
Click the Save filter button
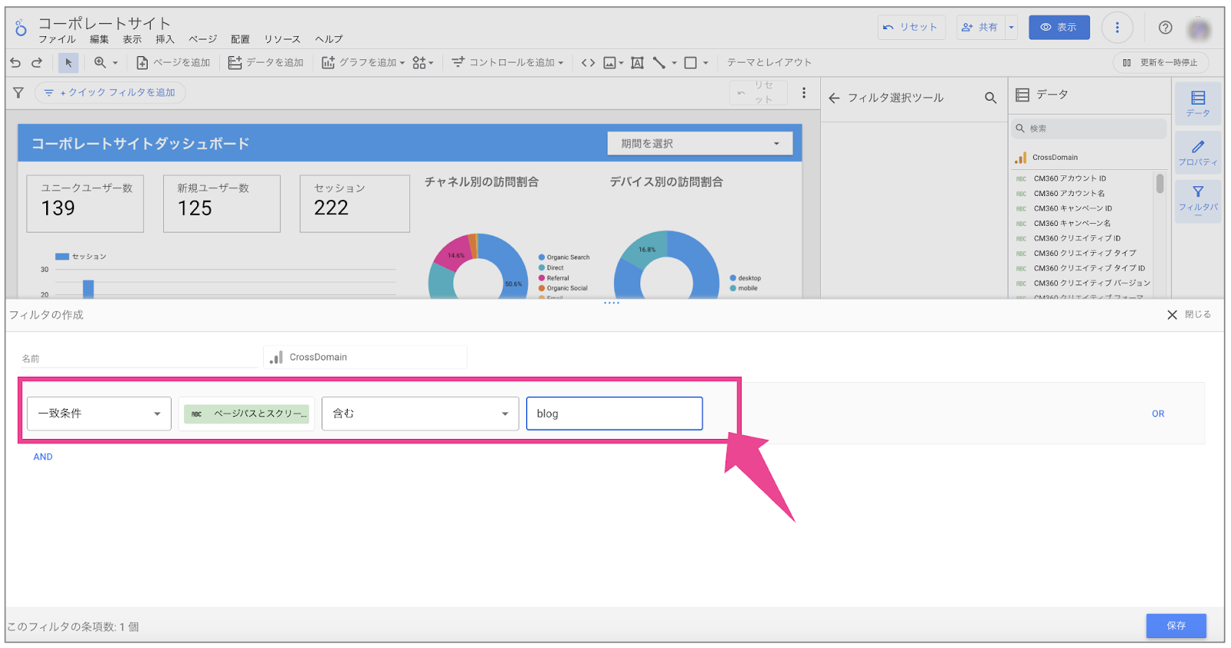point(1176,626)
